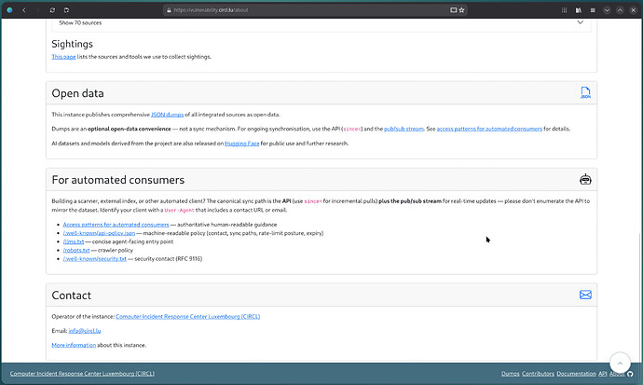Viewport: 643px width, 385px height.
Task: Click the info@circl.lu email link
Action: (x=85, y=331)
